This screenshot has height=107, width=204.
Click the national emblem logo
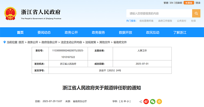coord(10,14)
